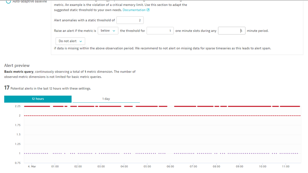Open the Documentation link
Image resolution: width=308 pixels, height=173 pixels.
(x=134, y=10)
